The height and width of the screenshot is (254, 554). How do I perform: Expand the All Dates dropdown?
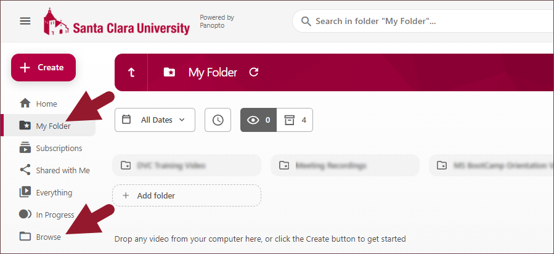click(x=163, y=120)
